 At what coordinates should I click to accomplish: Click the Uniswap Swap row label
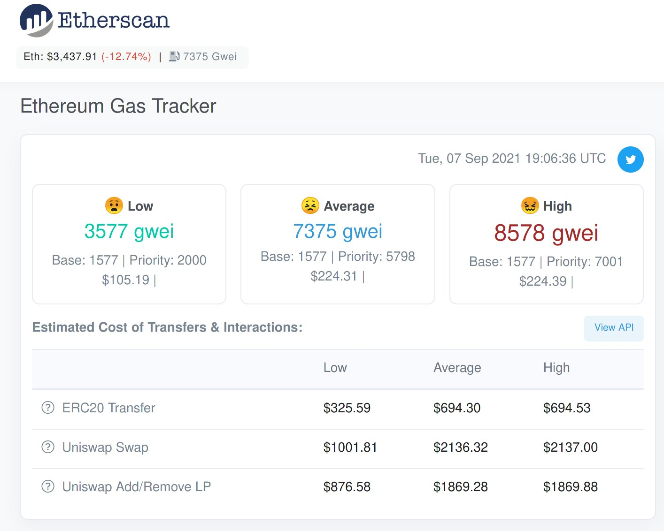pyautogui.click(x=105, y=448)
